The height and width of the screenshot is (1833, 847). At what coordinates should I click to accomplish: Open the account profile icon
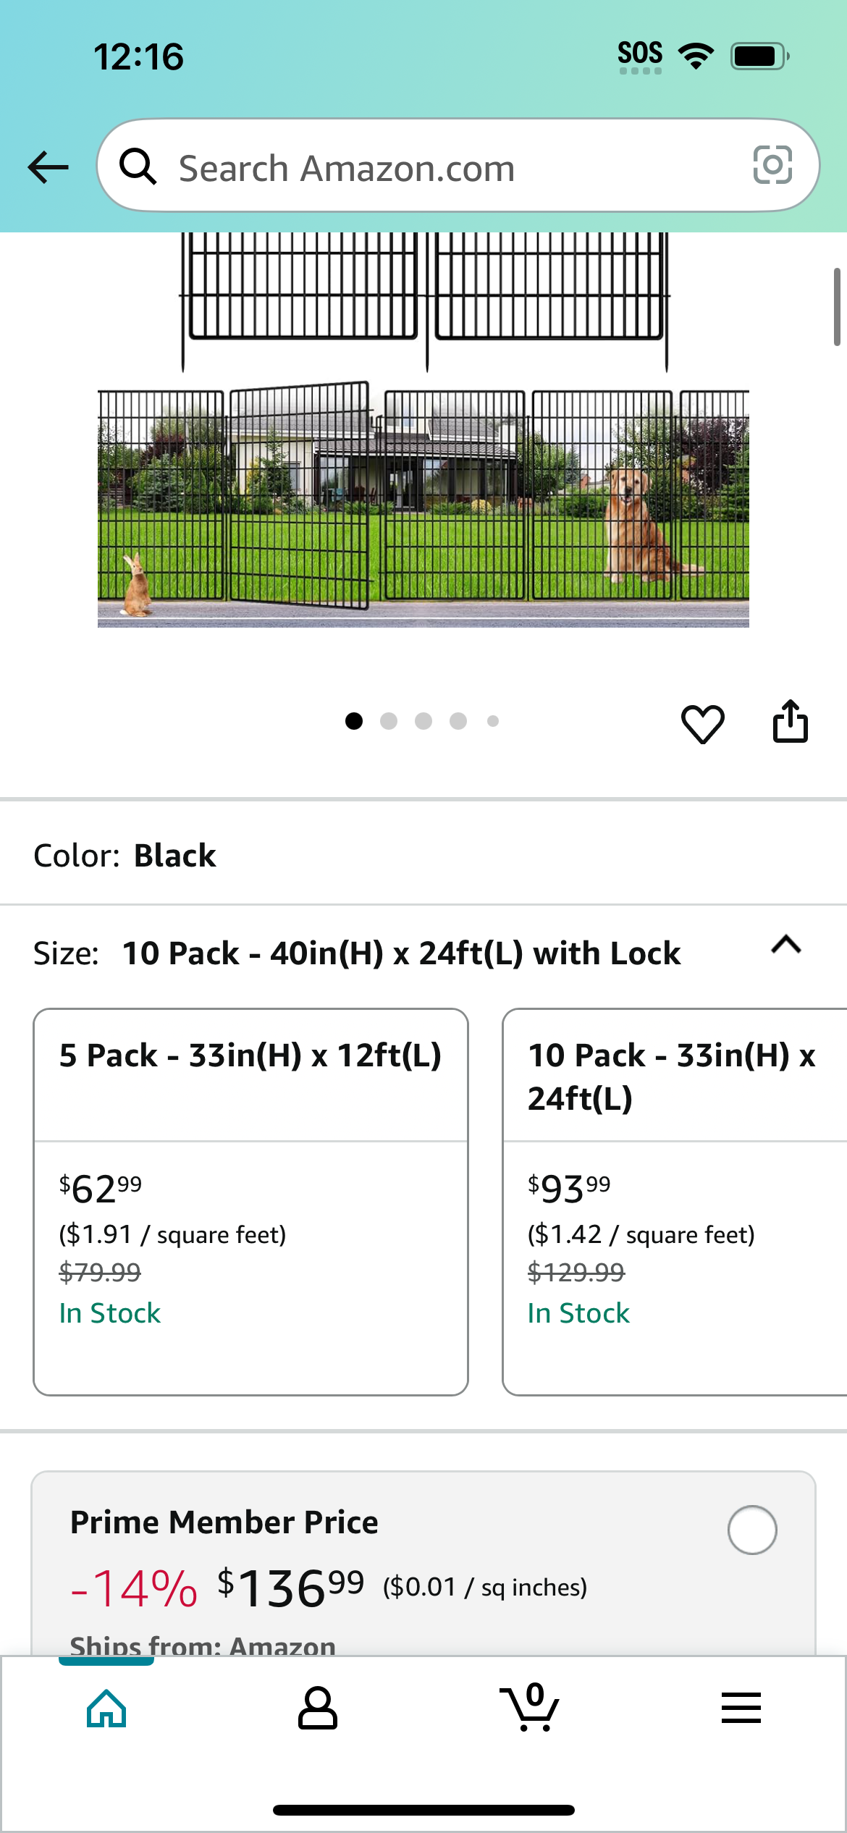point(318,1708)
